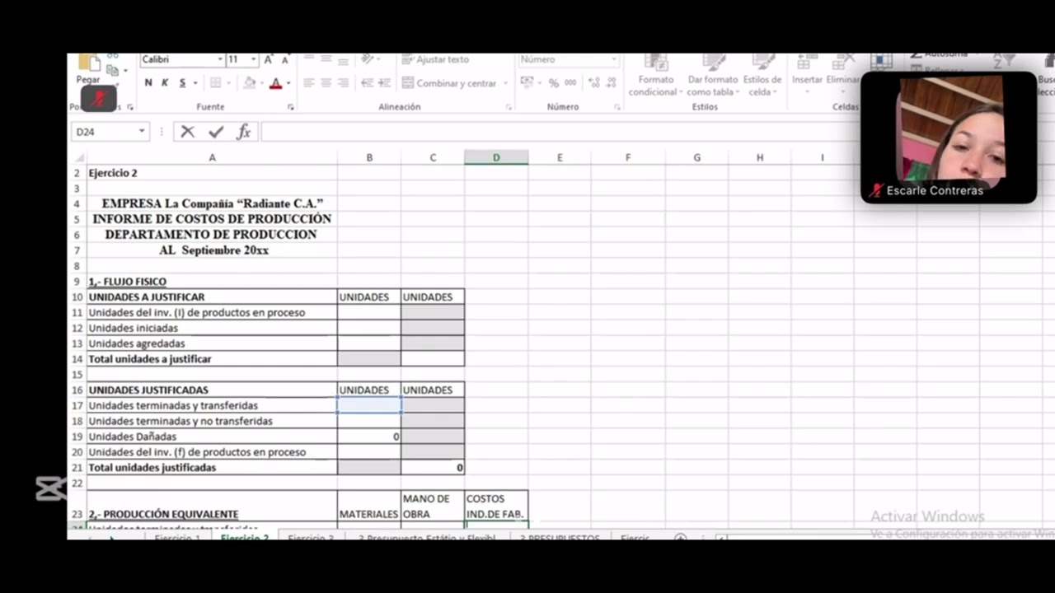This screenshot has width=1055, height=593.
Task: Open Dar formato como tabla menu
Action: pos(713,75)
